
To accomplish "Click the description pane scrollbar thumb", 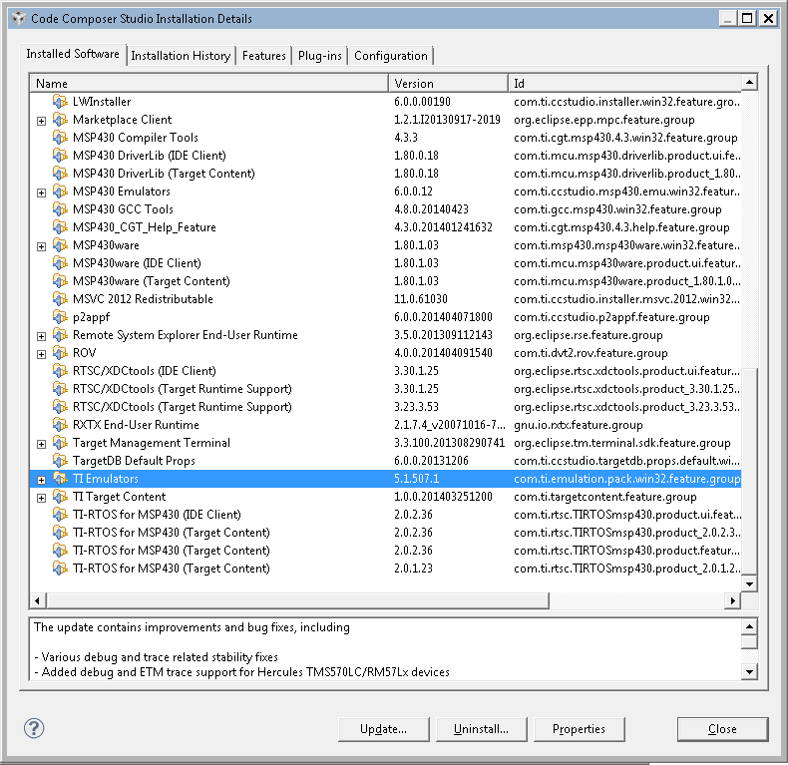I will pos(749,642).
